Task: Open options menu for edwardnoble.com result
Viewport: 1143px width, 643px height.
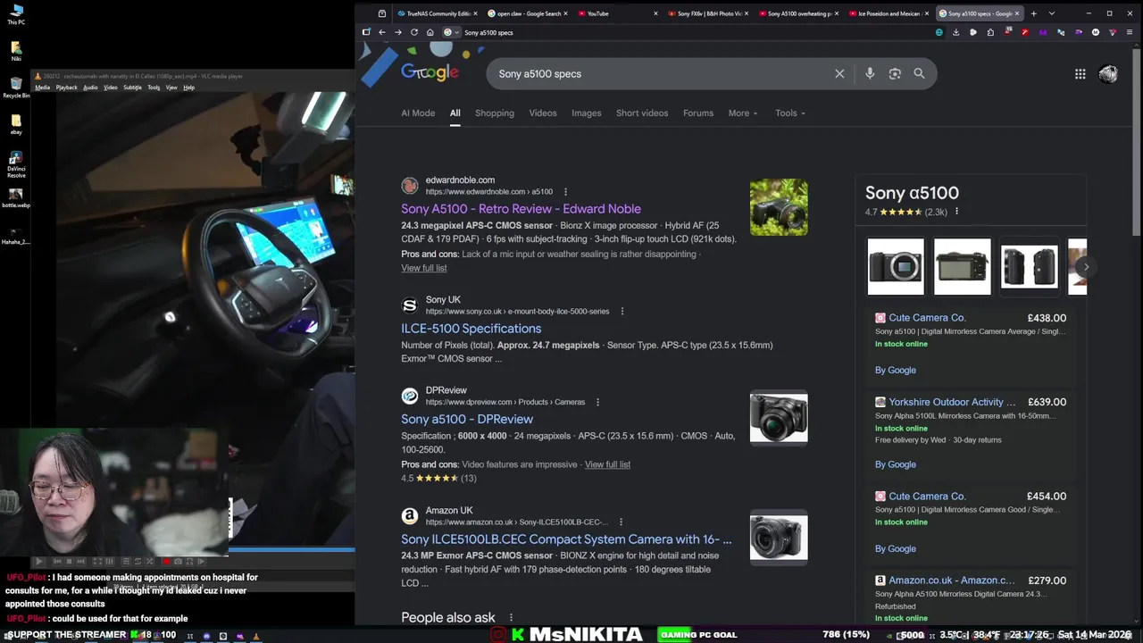Action: point(565,192)
